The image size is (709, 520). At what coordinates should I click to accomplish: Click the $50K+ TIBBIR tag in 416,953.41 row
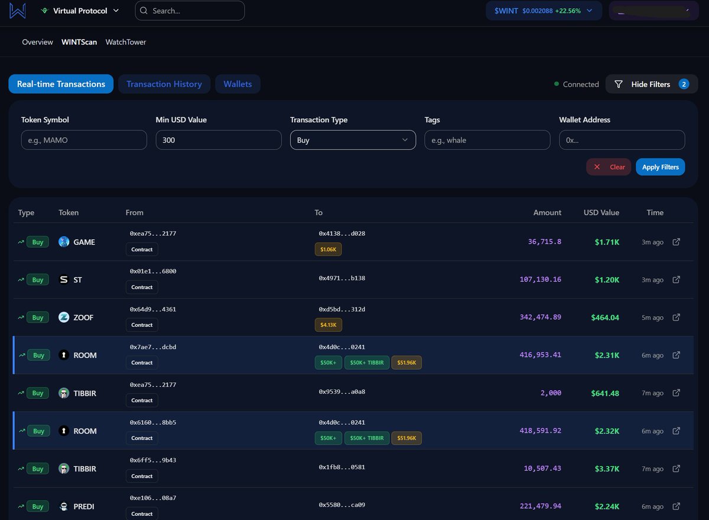tap(367, 363)
